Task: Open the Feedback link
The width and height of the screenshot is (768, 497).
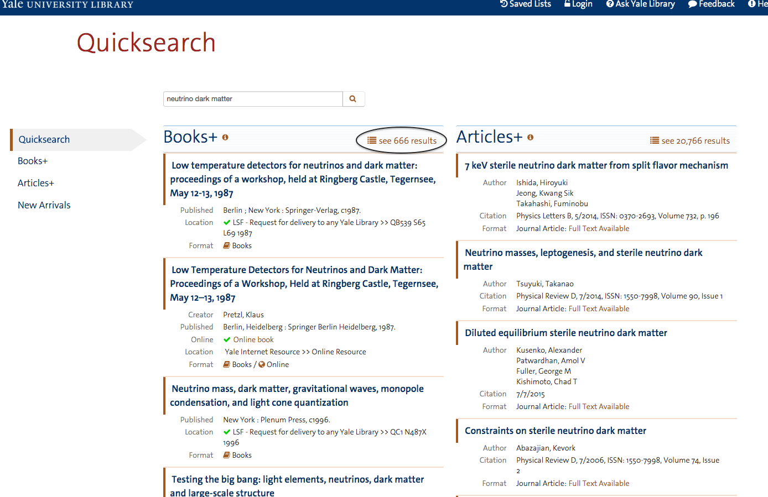Action: point(712,4)
